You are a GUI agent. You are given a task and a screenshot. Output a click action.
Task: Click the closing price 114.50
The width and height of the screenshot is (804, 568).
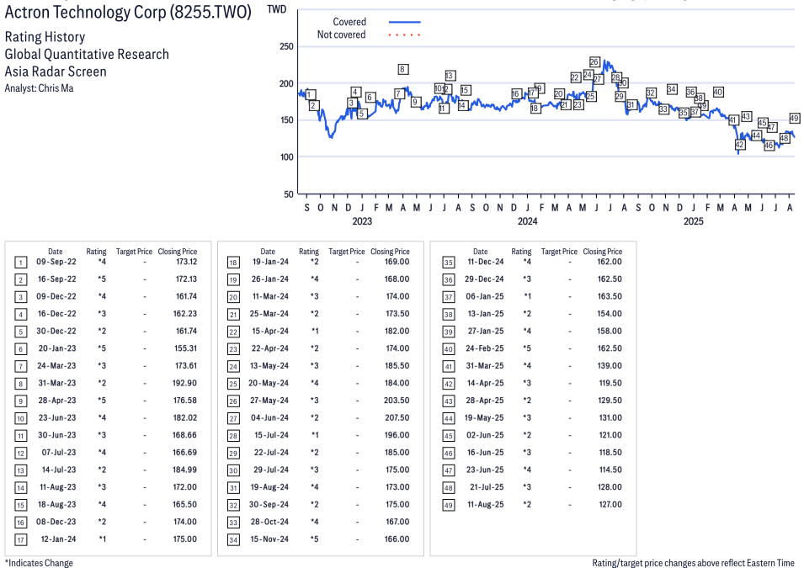pyautogui.click(x=610, y=470)
